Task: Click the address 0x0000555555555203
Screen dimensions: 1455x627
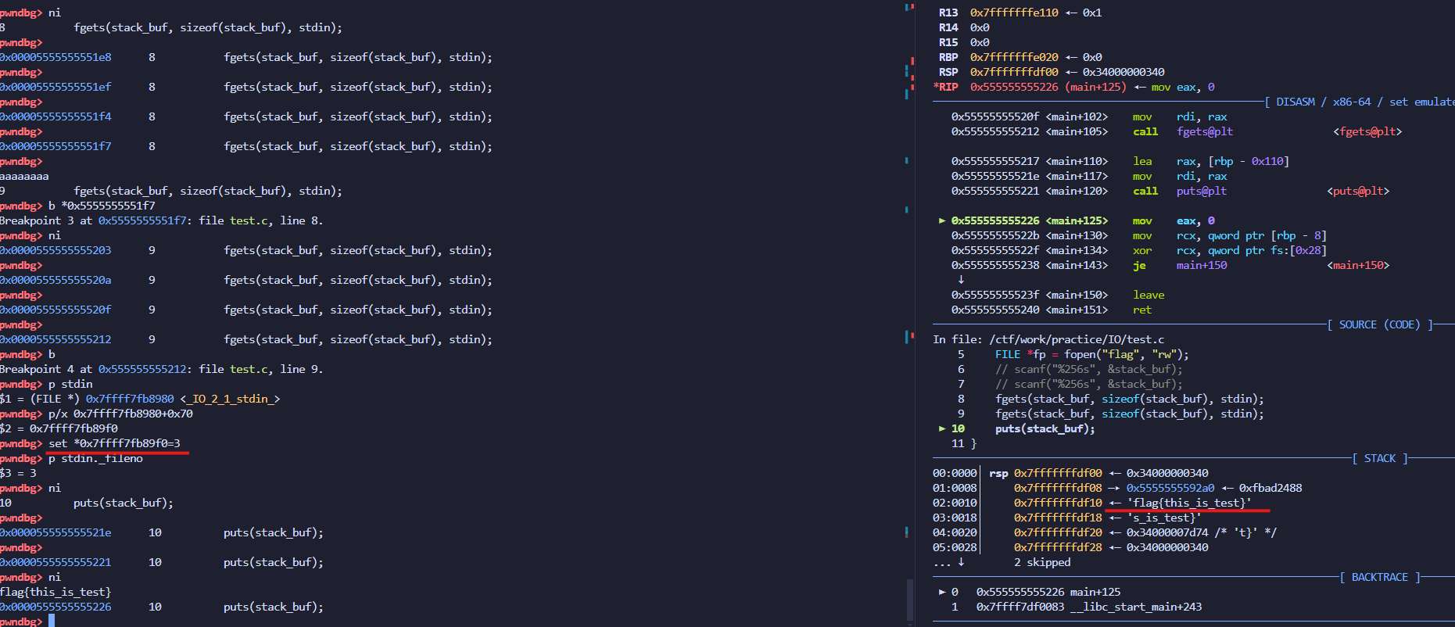Action: tap(56, 250)
